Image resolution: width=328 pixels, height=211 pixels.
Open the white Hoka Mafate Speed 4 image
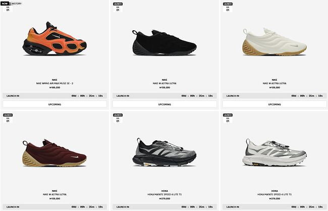(x=274, y=152)
